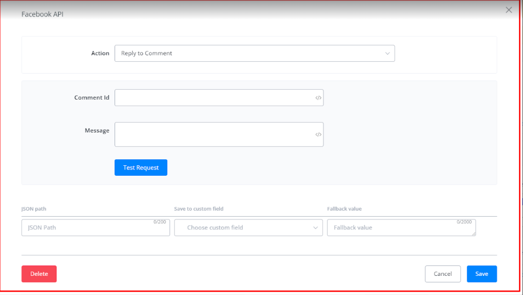Save the Facebook API settings
523x295 pixels.
tap(481, 274)
